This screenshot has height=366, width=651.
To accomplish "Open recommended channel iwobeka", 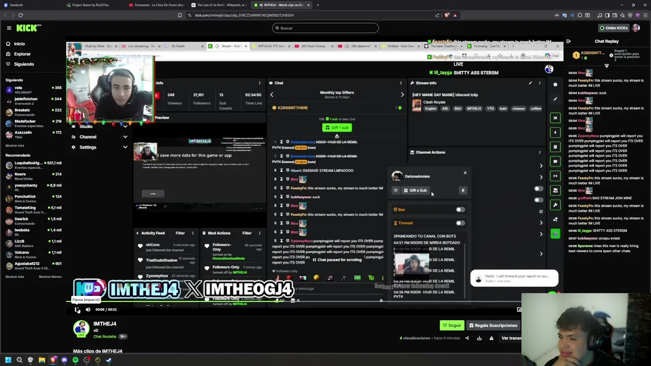I will tap(33, 232).
